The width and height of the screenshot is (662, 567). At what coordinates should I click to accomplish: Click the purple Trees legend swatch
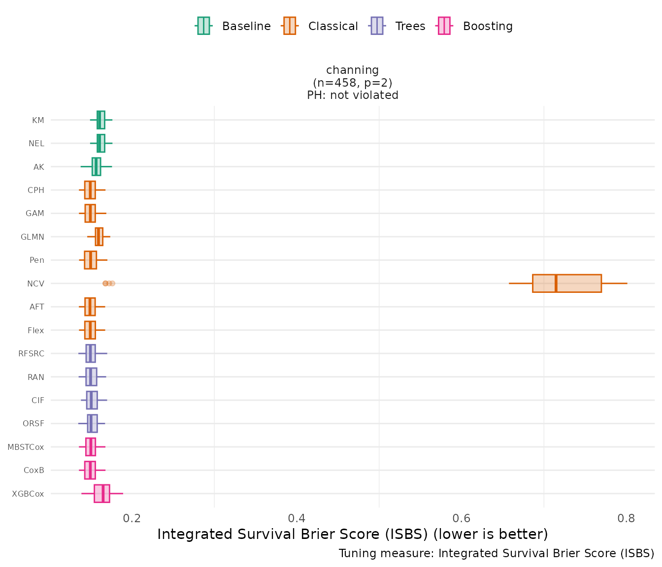[376, 26]
